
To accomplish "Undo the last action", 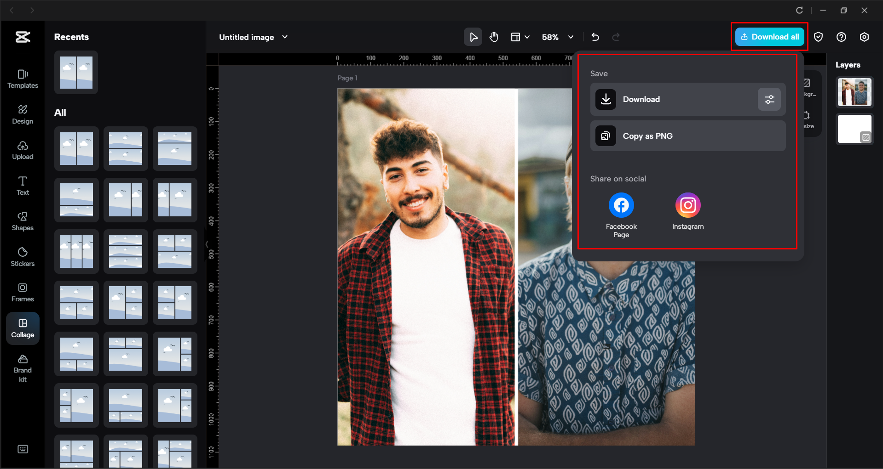I will (595, 37).
